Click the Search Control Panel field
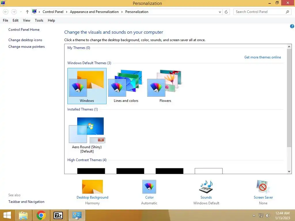This screenshot has width=295, height=221. tap(262, 12)
